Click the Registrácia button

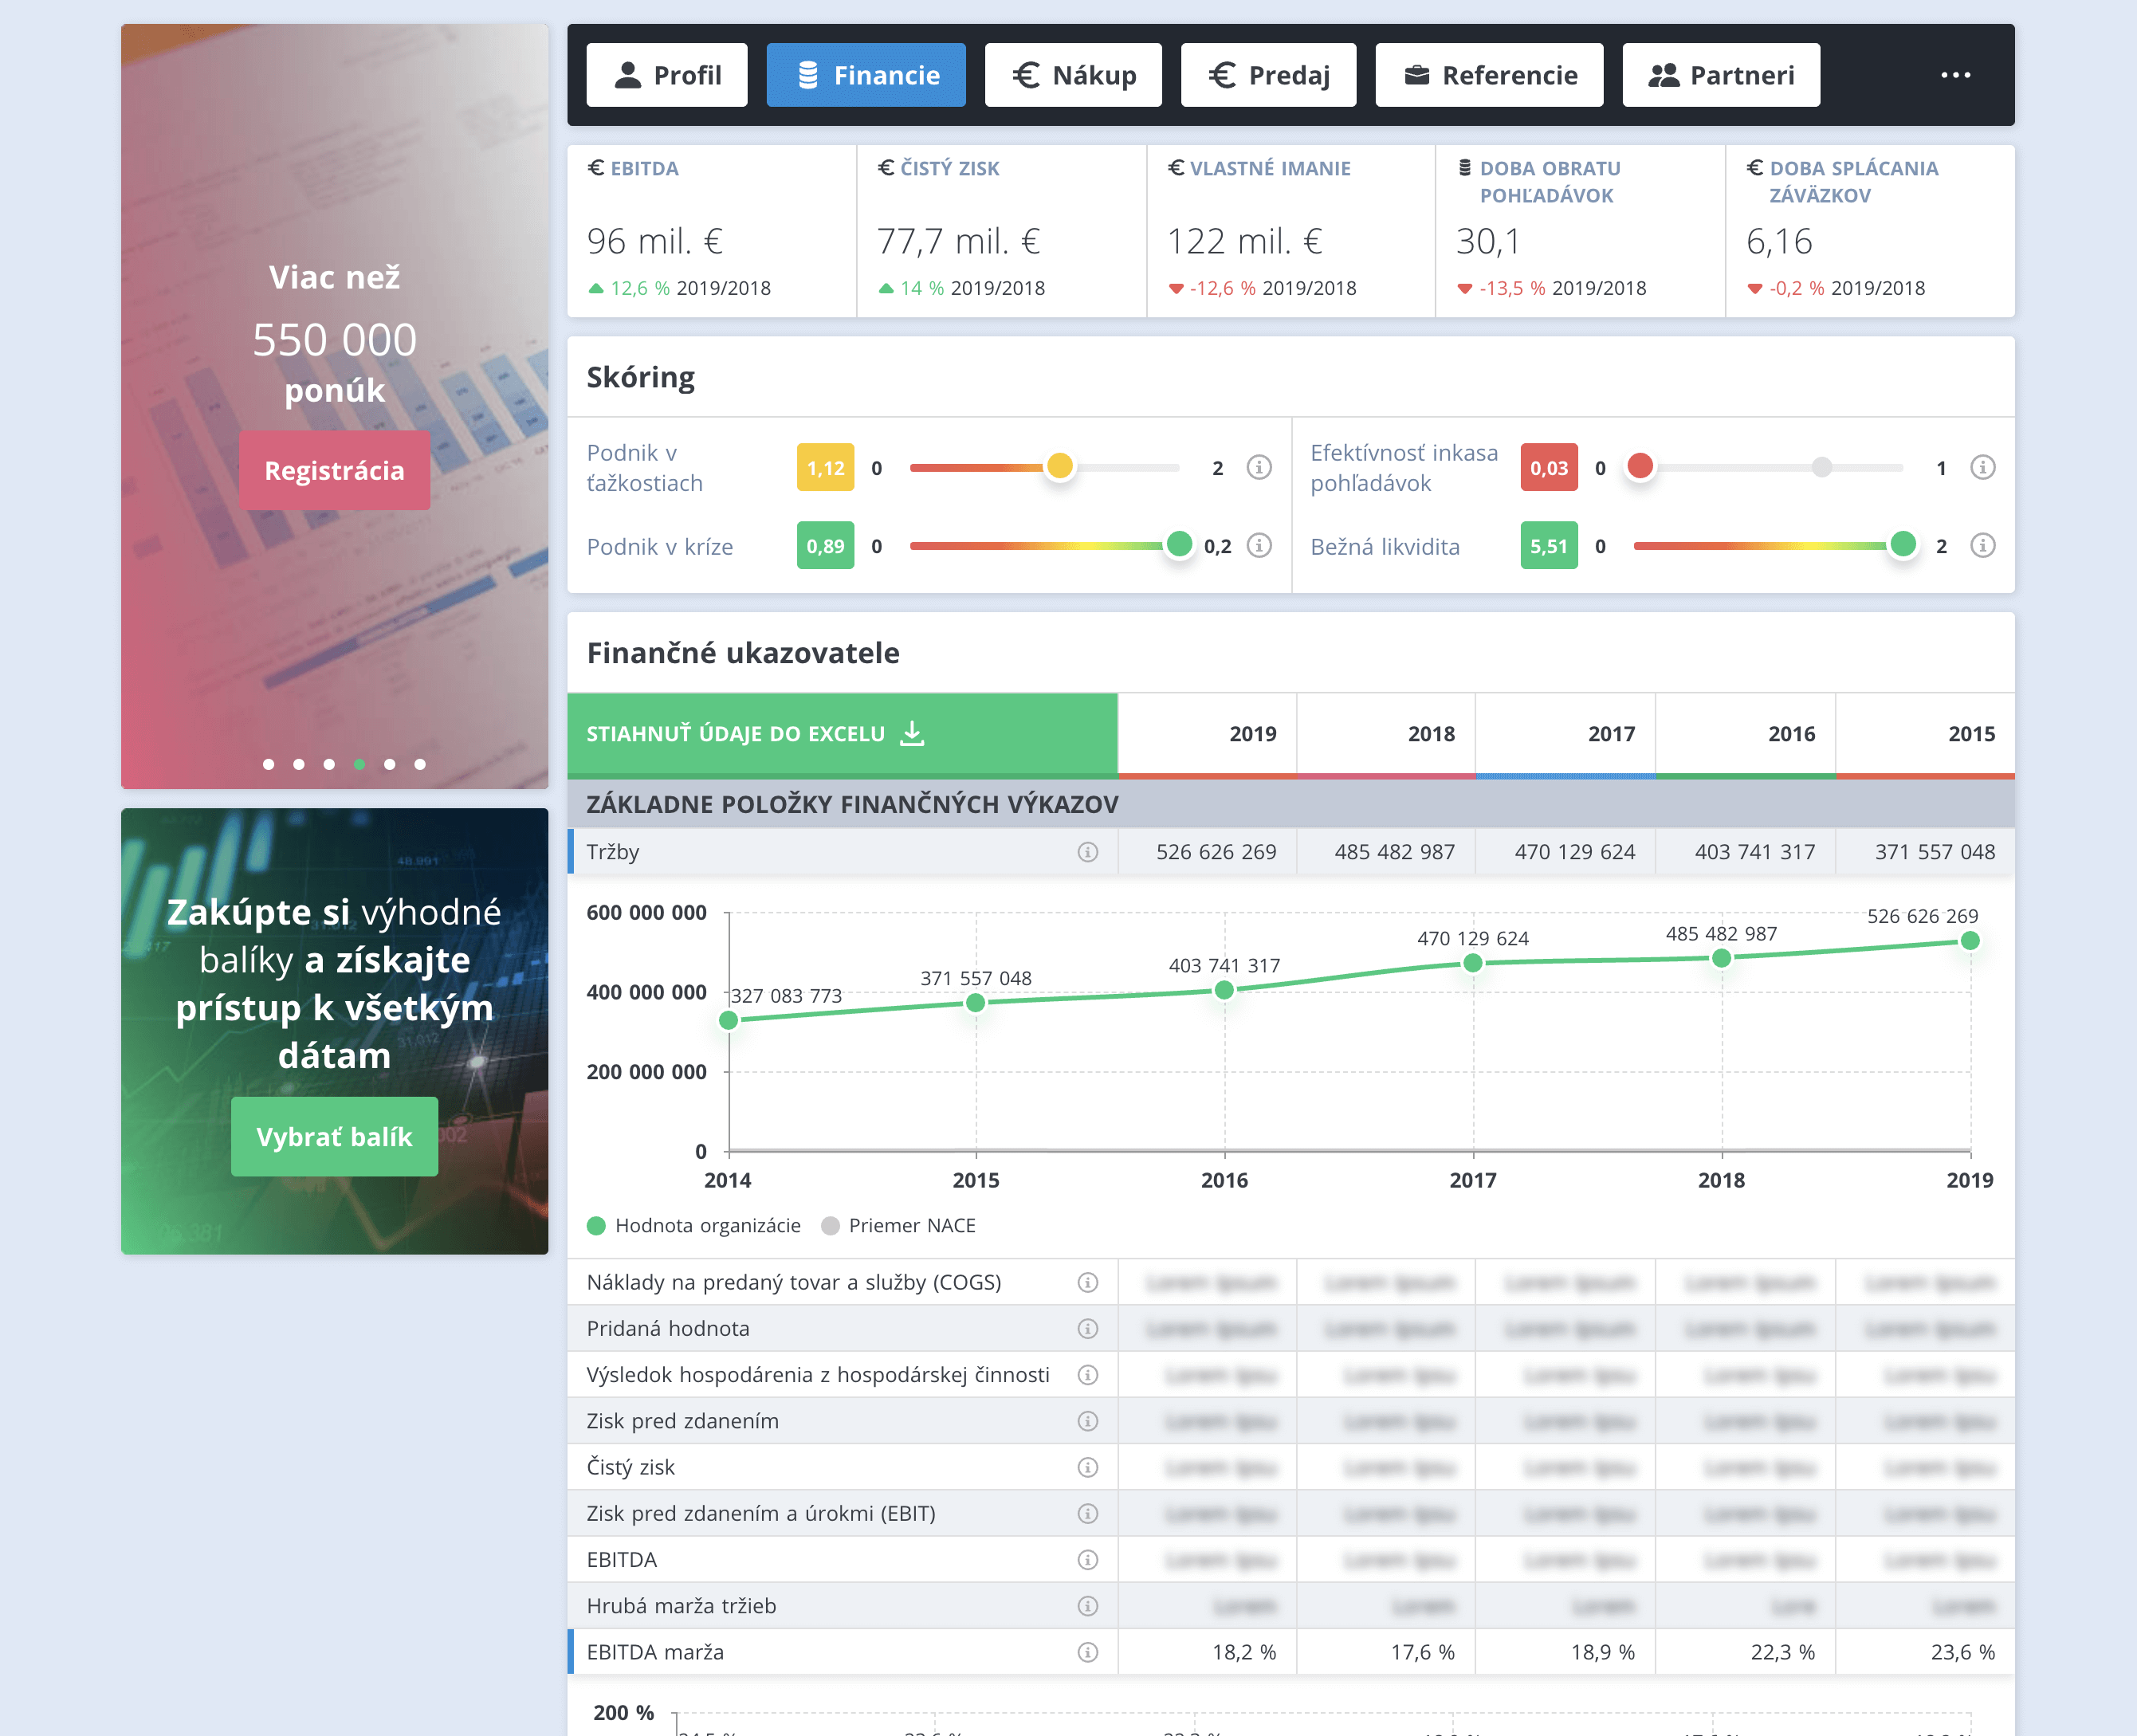pos(334,470)
